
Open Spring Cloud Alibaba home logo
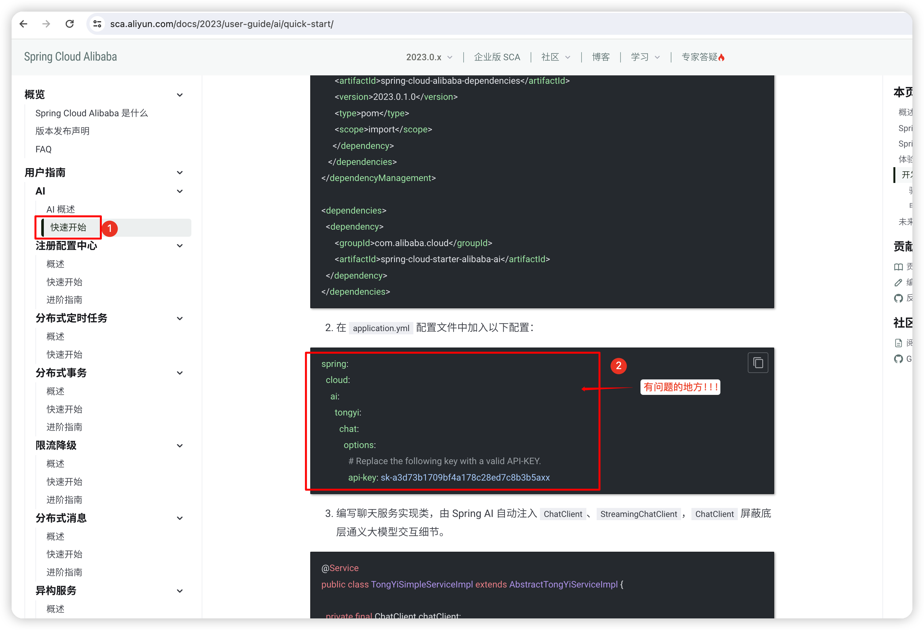point(70,57)
